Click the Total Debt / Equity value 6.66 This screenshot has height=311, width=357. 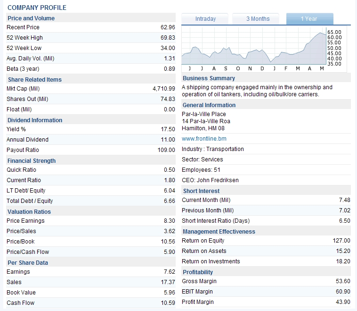tap(170, 201)
